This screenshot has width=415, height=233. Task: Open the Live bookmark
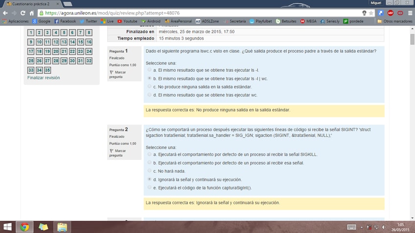click(107, 21)
